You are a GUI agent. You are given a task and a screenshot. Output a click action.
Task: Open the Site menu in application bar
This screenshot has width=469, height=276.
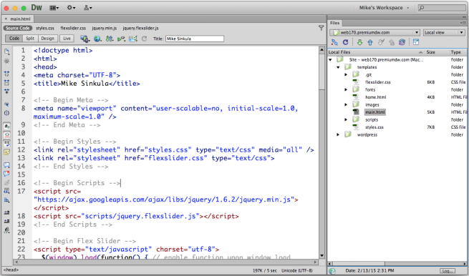[x=87, y=8]
